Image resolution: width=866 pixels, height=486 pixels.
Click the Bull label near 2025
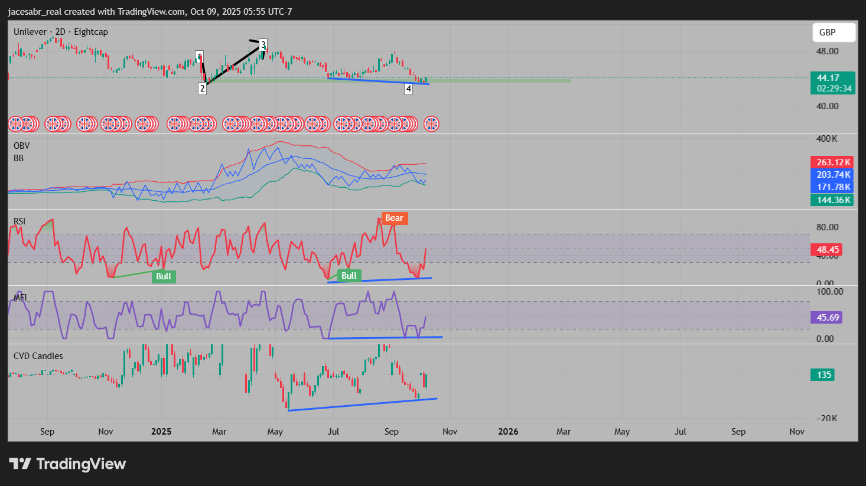164,276
